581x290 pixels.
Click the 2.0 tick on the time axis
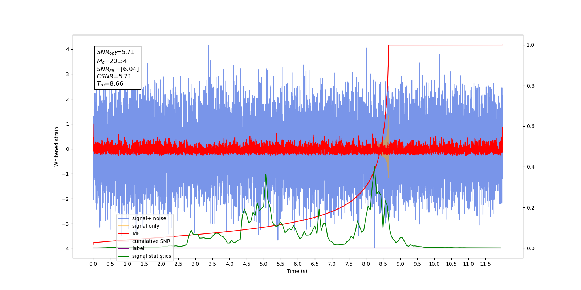[161, 264]
